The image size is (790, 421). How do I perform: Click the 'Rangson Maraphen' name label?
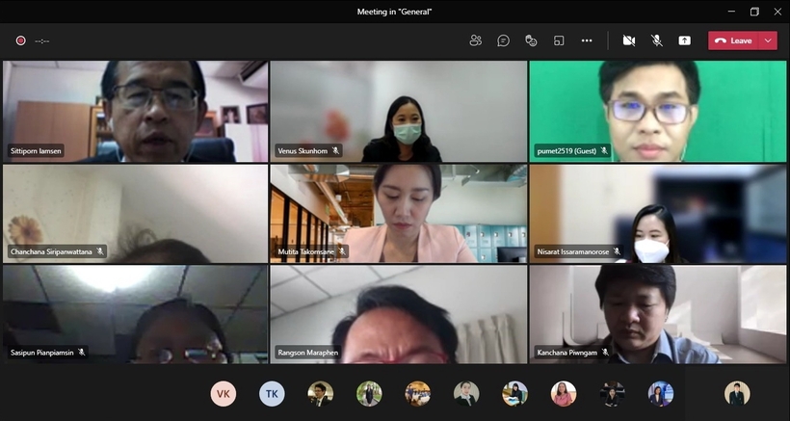[306, 353]
